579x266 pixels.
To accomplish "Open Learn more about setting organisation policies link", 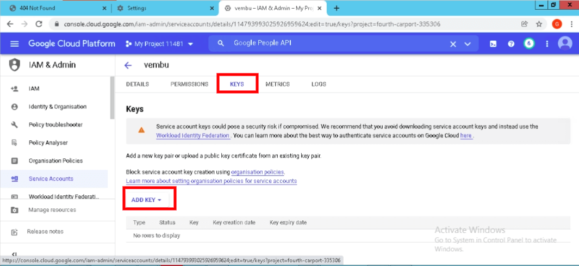I will tap(211, 181).
